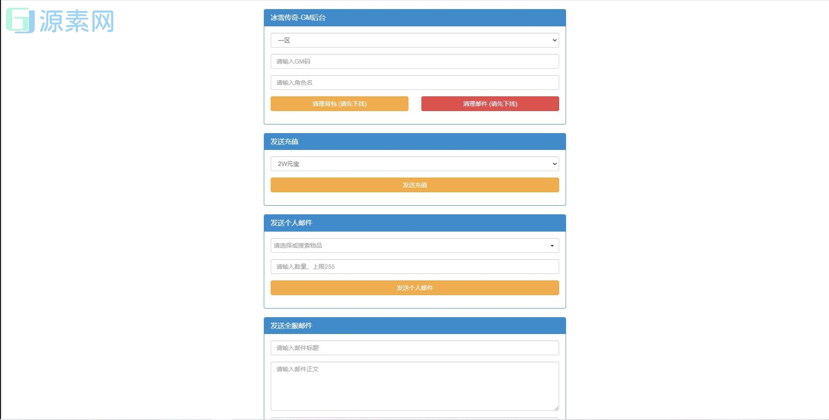Click the 请输入GM码 input field
This screenshot has height=420, width=829.
point(414,61)
